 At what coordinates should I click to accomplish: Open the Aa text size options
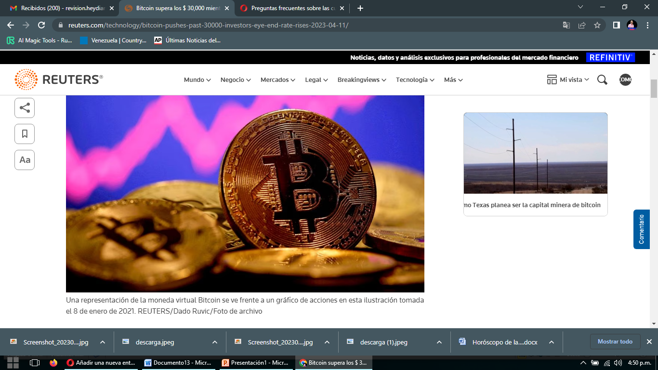[25, 160]
